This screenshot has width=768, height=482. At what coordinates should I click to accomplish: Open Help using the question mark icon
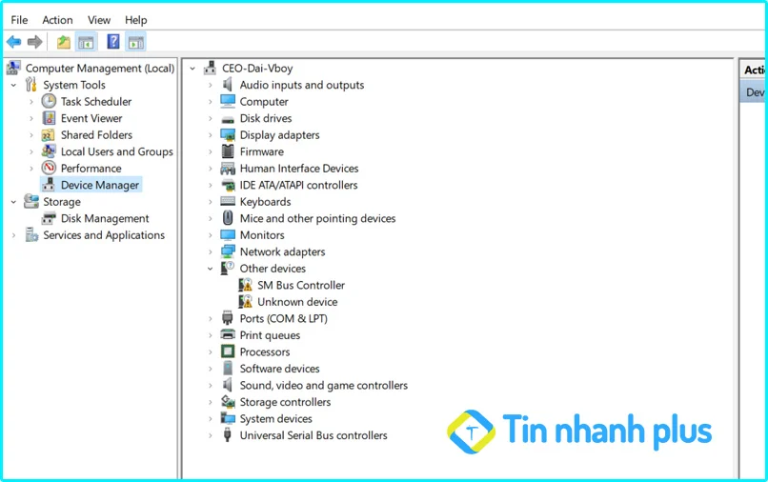(x=113, y=42)
